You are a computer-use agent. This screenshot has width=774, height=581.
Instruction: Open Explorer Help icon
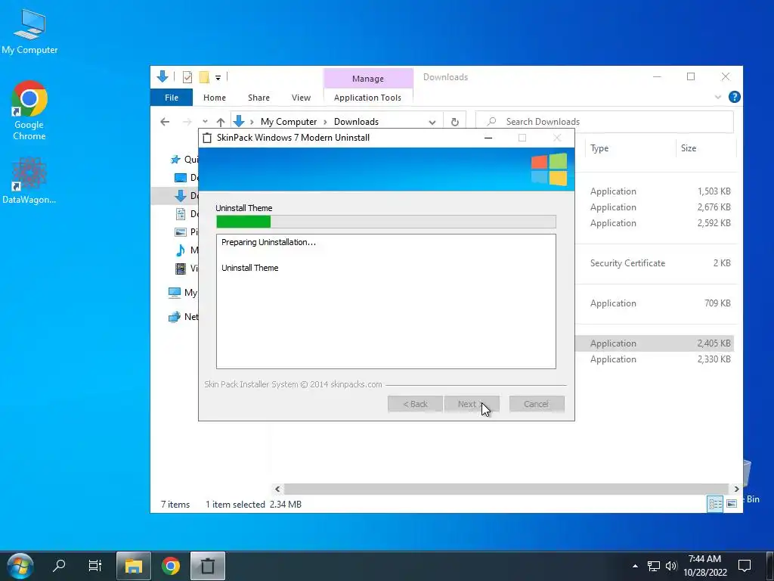pyautogui.click(x=734, y=98)
